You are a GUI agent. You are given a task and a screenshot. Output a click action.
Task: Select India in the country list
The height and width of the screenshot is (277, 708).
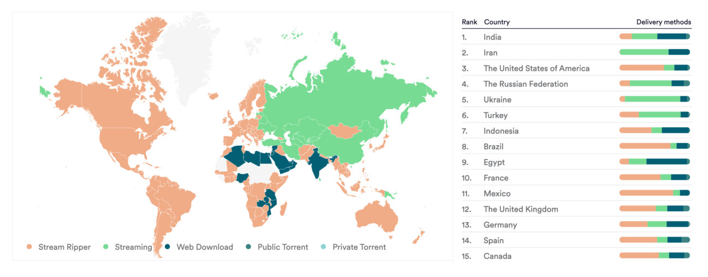[x=492, y=37]
